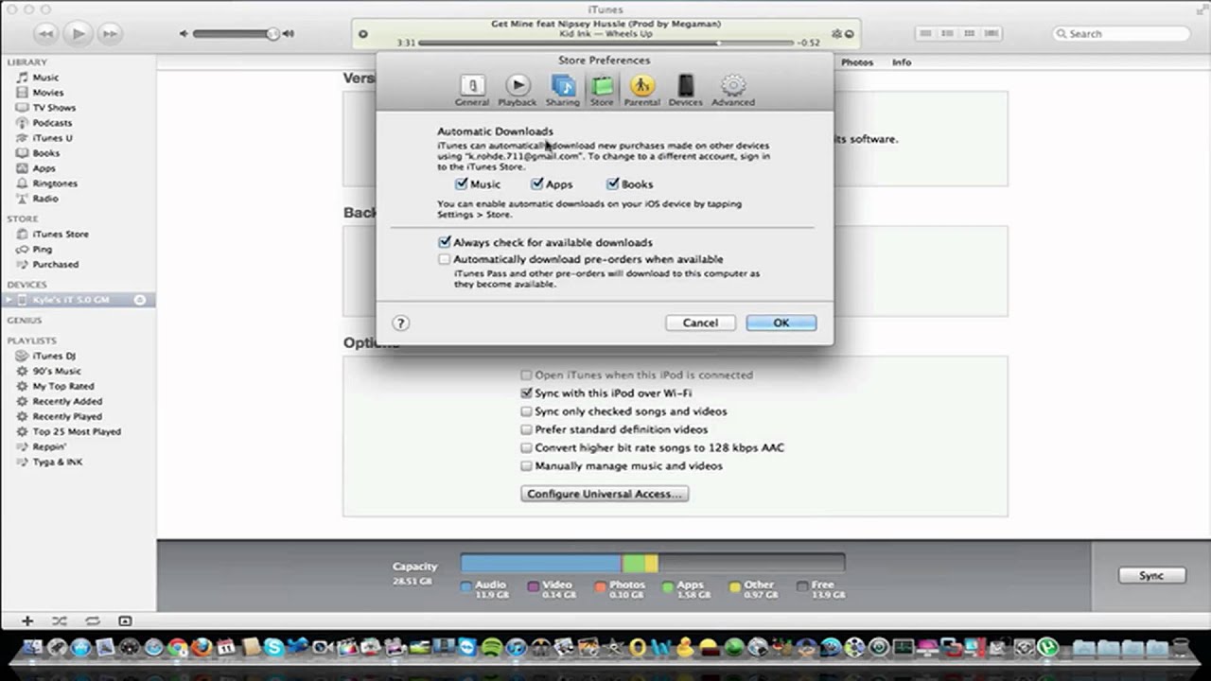The height and width of the screenshot is (681, 1211).
Task: Open the Parental preferences tab
Action: [x=641, y=91]
